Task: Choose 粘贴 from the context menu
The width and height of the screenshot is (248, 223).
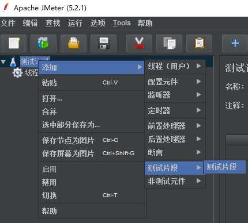Action: [91, 83]
